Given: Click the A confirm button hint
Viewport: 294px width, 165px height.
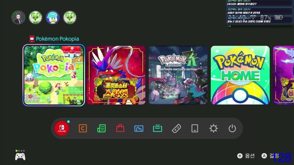Looking at the screenshot, I should pyautogui.click(x=270, y=156).
